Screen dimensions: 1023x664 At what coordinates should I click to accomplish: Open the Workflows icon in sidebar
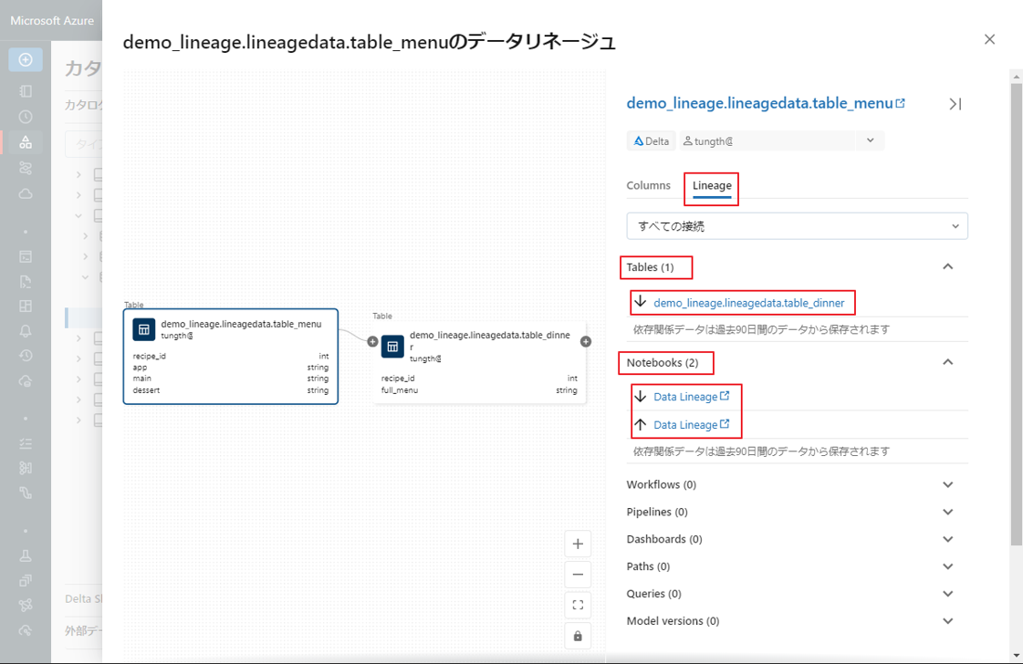click(x=26, y=168)
